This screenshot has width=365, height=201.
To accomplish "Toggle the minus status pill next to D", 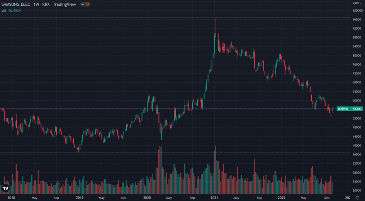I will click(82, 4).
